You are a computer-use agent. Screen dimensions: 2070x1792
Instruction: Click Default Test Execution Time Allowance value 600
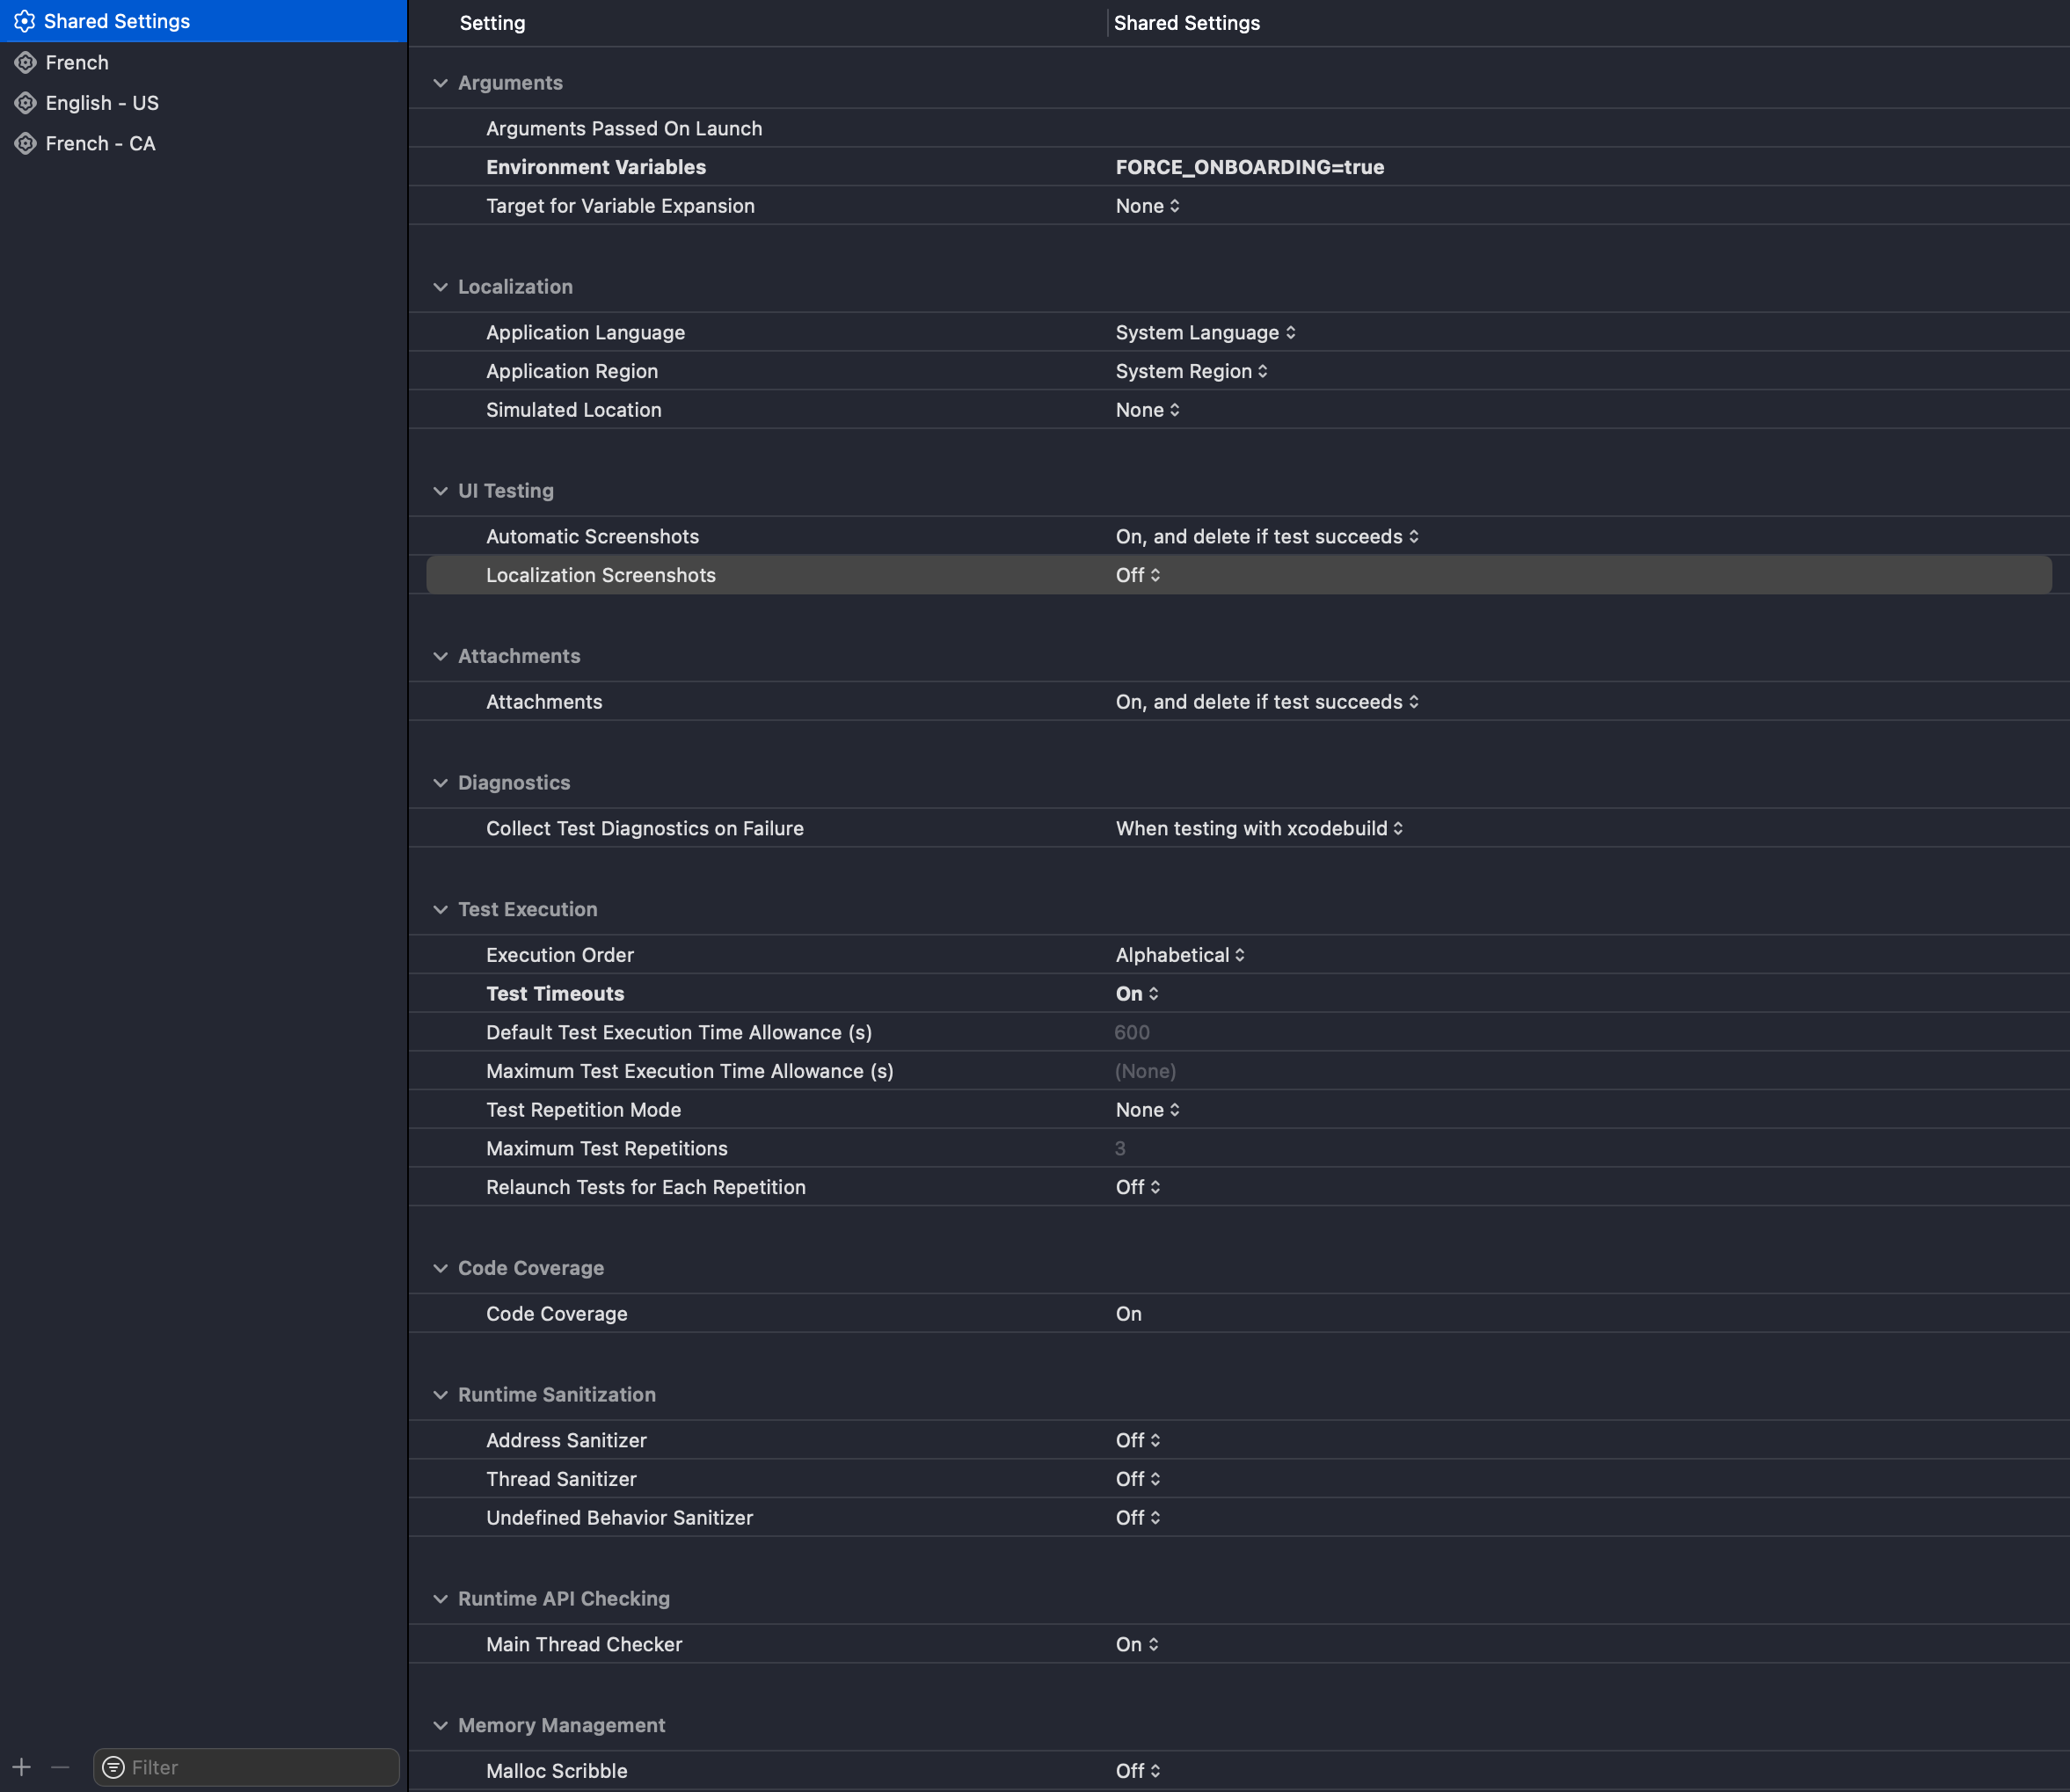pyautogui.click(x=1132, y=1032)
